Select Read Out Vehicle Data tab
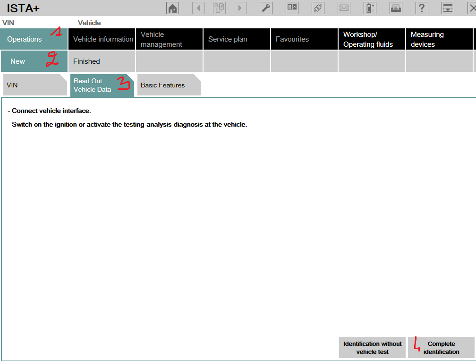 click(102, 86)
